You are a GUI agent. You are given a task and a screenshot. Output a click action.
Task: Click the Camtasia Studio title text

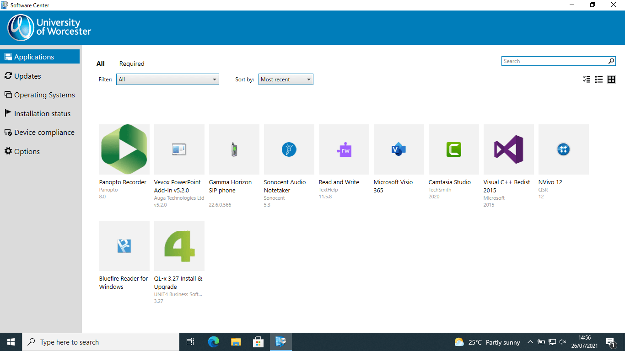450,182
